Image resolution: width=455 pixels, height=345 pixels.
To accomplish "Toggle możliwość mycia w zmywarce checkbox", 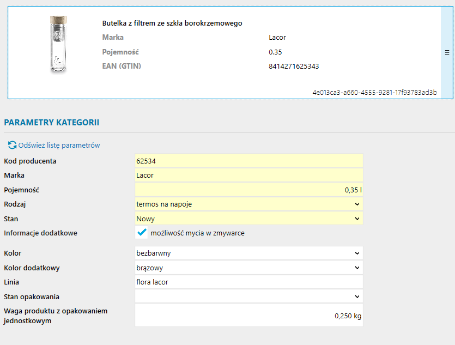I will click(142, 233).
